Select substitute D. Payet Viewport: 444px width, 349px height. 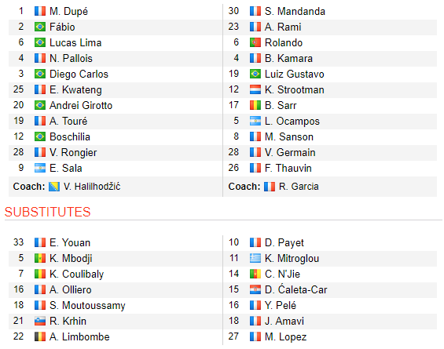tap(284, 243)
